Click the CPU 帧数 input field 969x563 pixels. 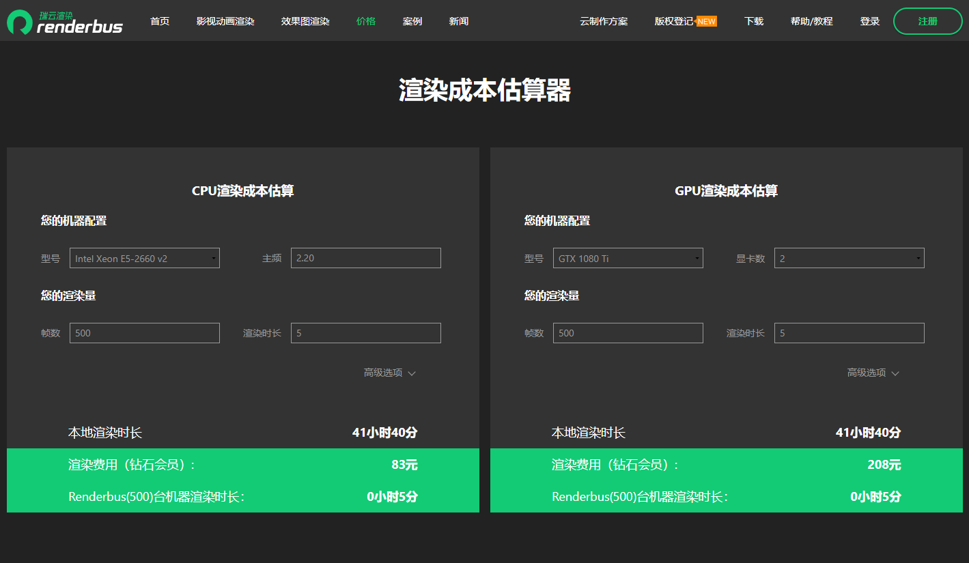click(x=145, y=333)
